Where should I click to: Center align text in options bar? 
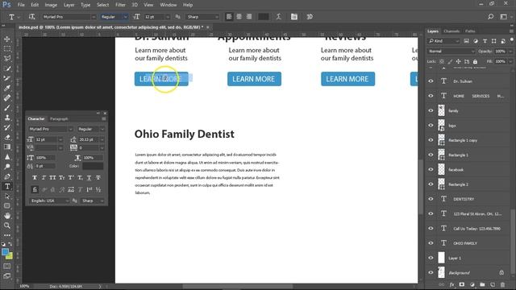coord(239,17)
